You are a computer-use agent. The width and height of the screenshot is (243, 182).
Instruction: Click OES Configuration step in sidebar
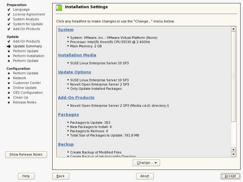28,93
